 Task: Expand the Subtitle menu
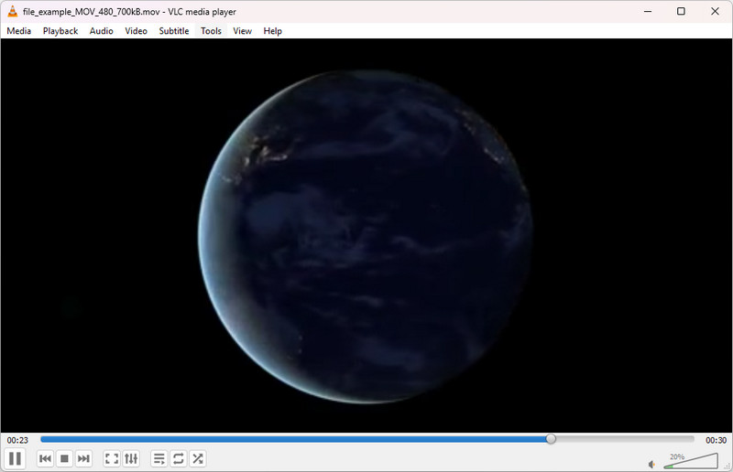[174, 31]
